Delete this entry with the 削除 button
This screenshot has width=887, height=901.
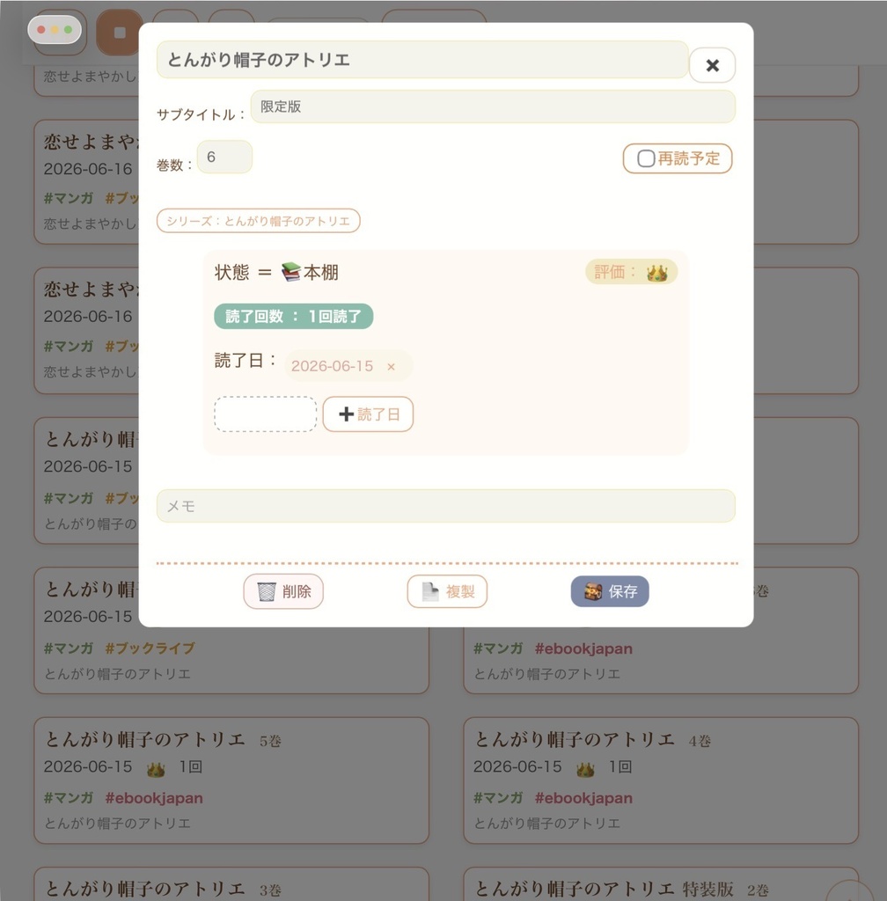tap(283, 591)
